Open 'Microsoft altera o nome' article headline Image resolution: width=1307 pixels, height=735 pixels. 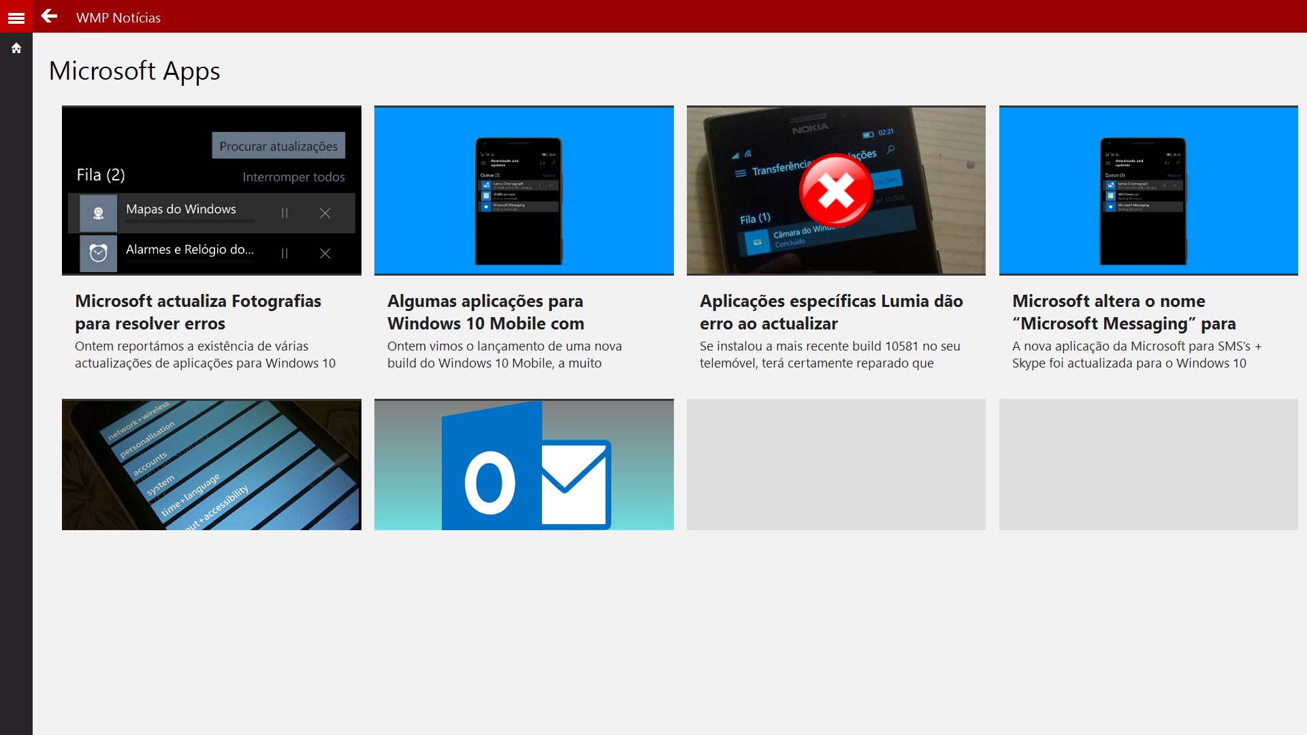pyautogui.click(x=1123, y=312)
